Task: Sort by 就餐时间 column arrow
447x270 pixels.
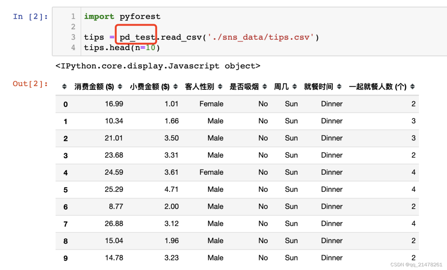Action: click(x=339, y=87)
